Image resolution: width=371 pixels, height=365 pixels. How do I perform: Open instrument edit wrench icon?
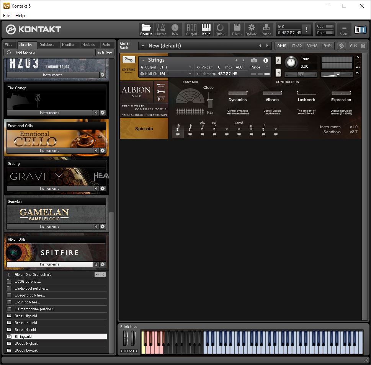tap(129, 60)
